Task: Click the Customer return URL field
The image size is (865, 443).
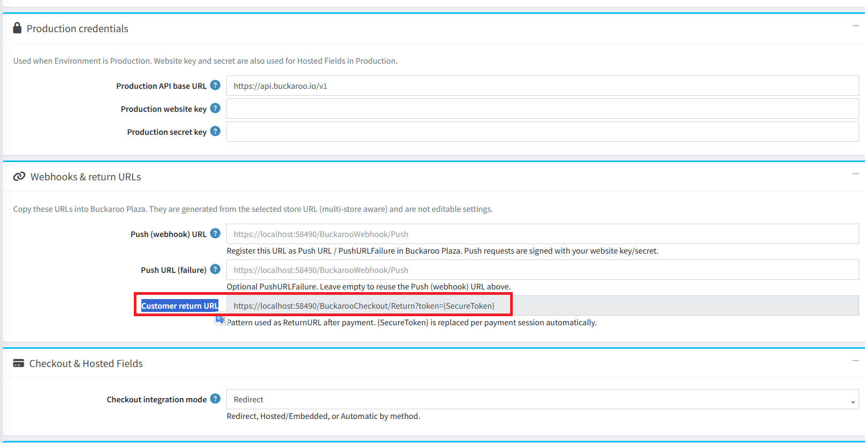Action: pos(542,305)
